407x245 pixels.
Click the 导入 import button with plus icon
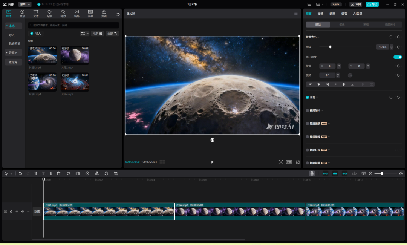pyautogui.click(x=36, y=33)
